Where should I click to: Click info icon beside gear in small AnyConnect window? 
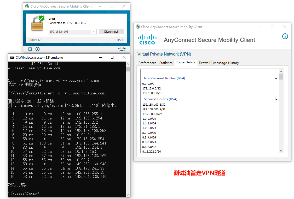[x=37, y=49]
